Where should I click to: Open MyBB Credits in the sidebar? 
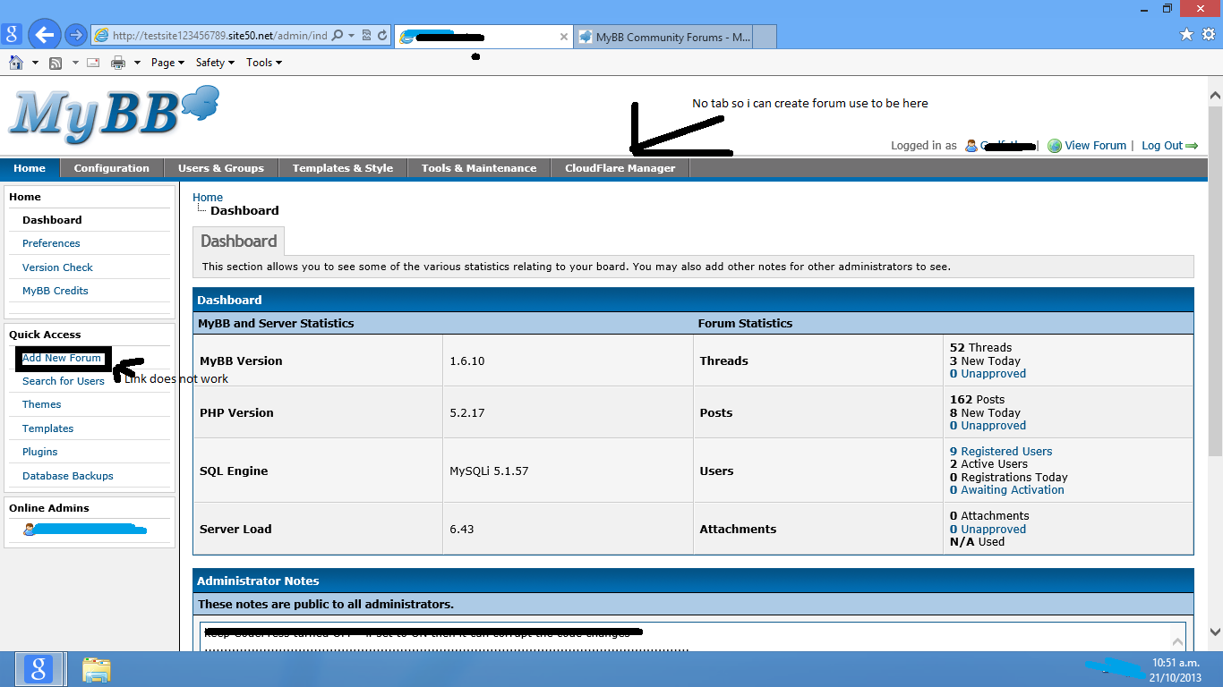(56, 291)
